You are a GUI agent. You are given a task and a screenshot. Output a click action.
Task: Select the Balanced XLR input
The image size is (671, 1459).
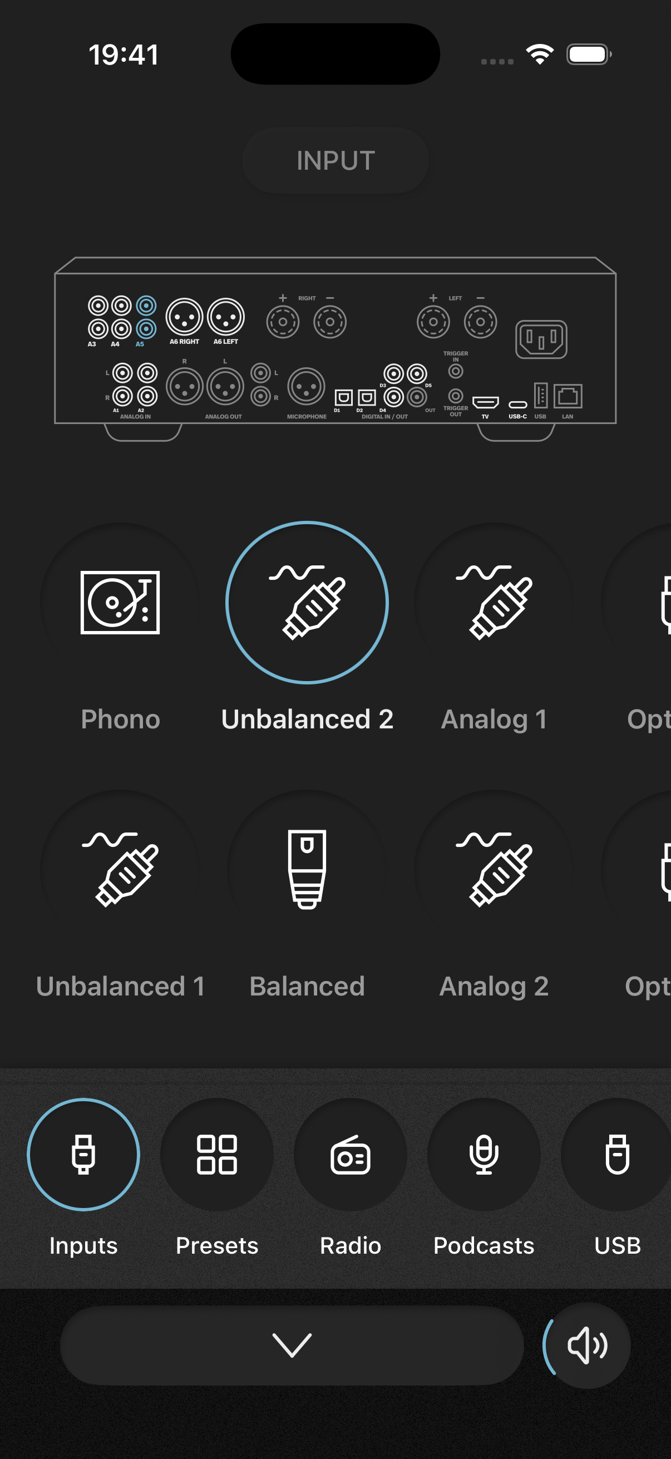click(307, 869)
